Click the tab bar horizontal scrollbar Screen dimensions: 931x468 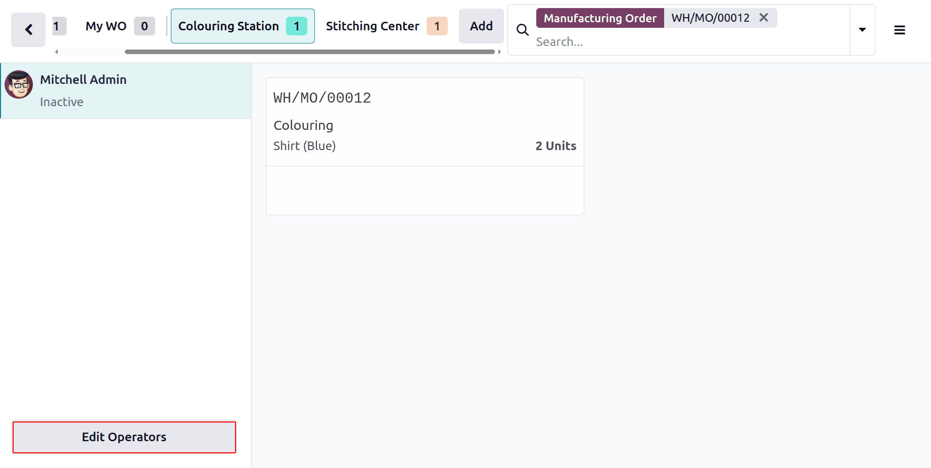coord(309,52)
